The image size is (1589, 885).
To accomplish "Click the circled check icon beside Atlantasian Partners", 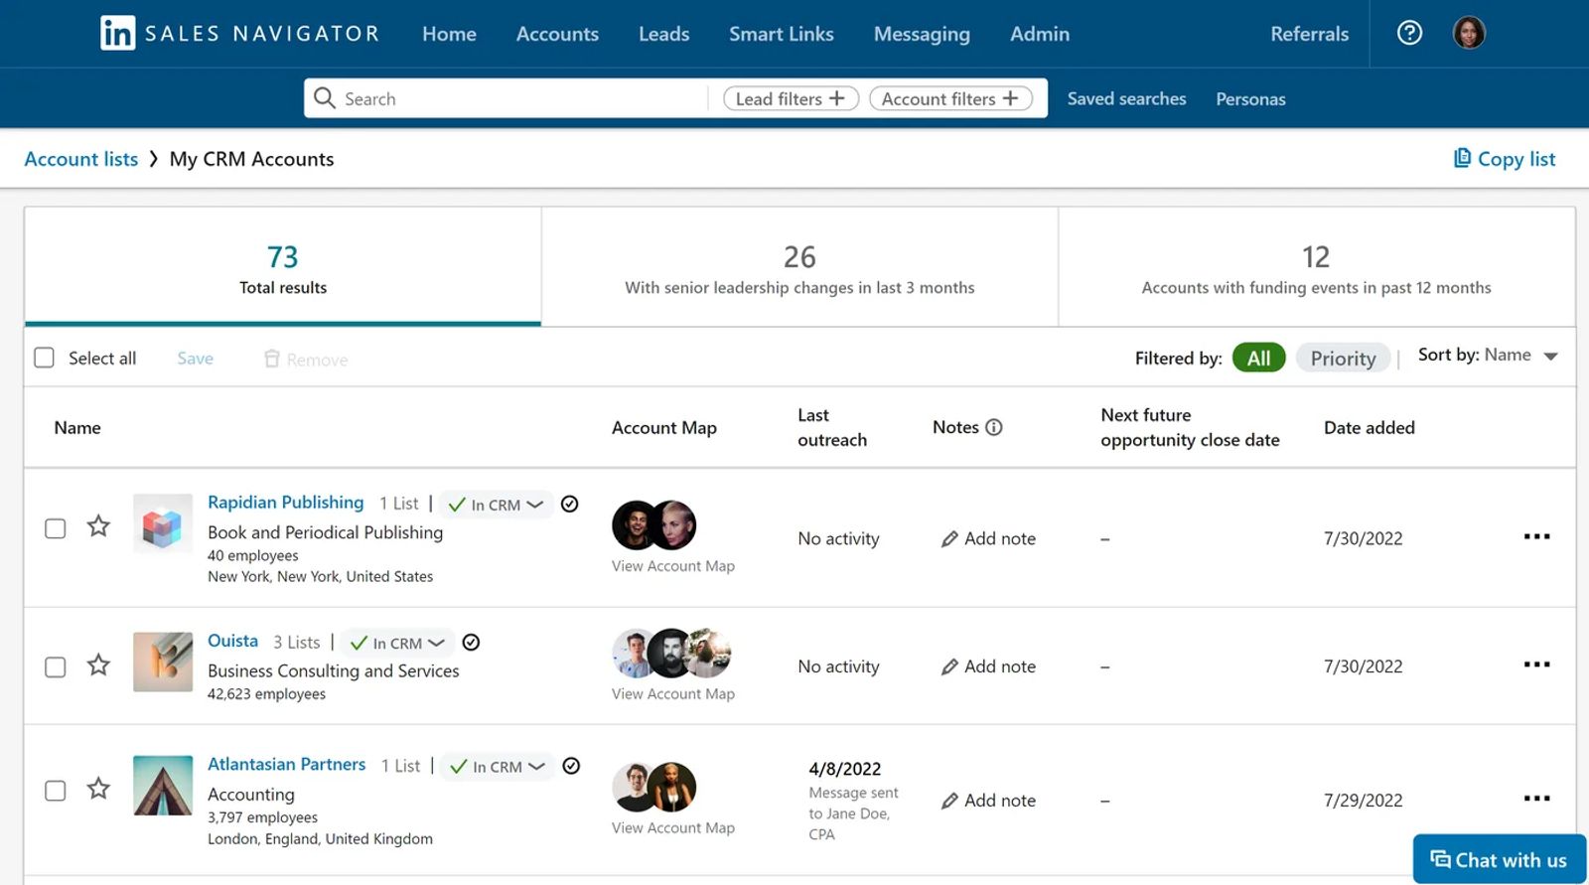I will [571, 766].
